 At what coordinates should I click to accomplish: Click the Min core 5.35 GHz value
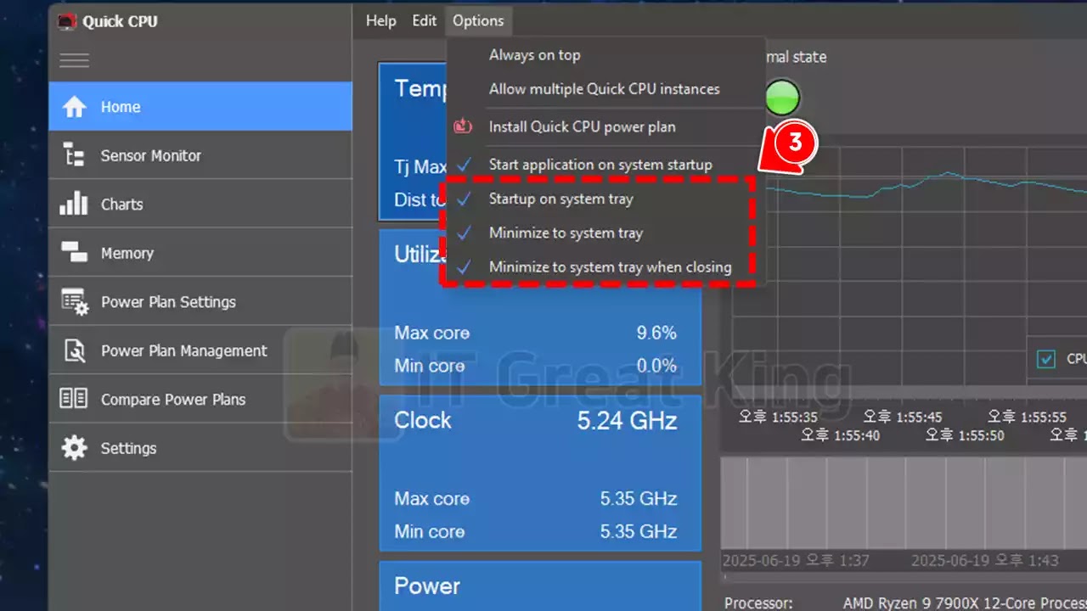[x=639, y=532]
